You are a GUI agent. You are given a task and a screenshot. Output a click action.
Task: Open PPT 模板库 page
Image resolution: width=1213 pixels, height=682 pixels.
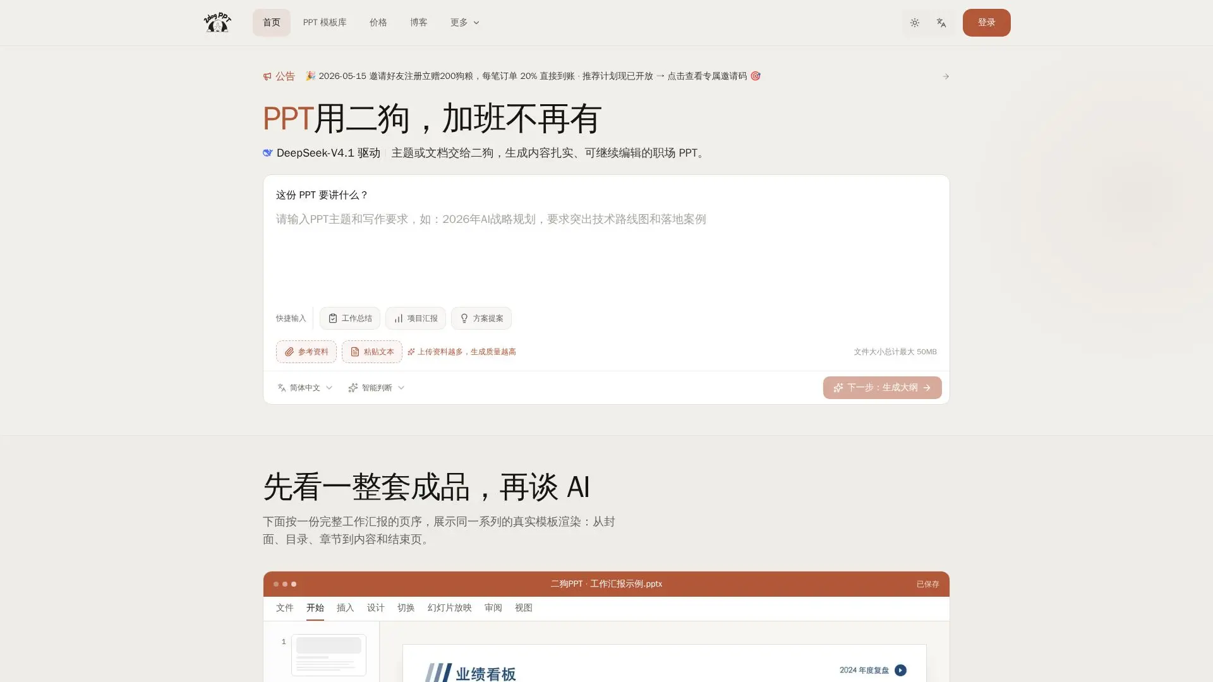point(325,23)
